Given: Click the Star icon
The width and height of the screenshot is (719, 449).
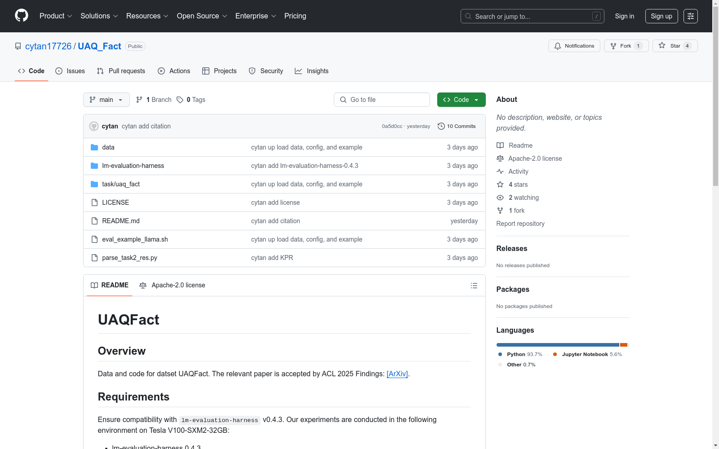Looking at the screenshot, I should pyautogui.click(x=662, y=45).
